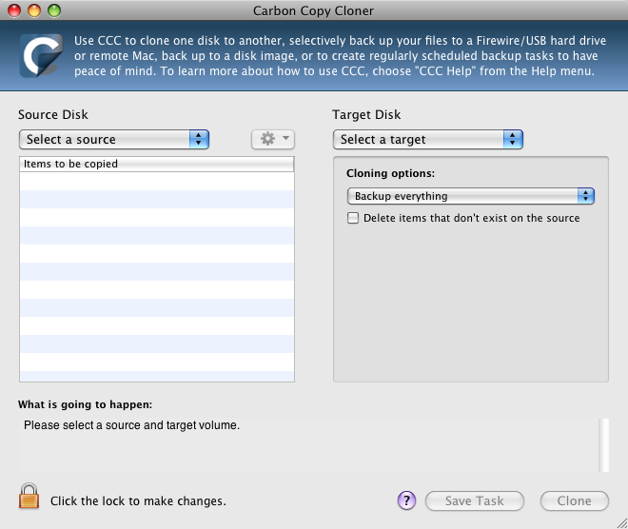Open the Select a target dropdown
Screen dimensions: 628x529
(x=427, y=139)
